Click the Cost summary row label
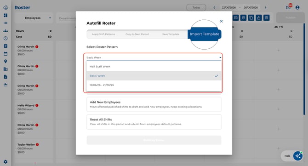The width and height of the screenshot is (308, 166). [19, 37]
